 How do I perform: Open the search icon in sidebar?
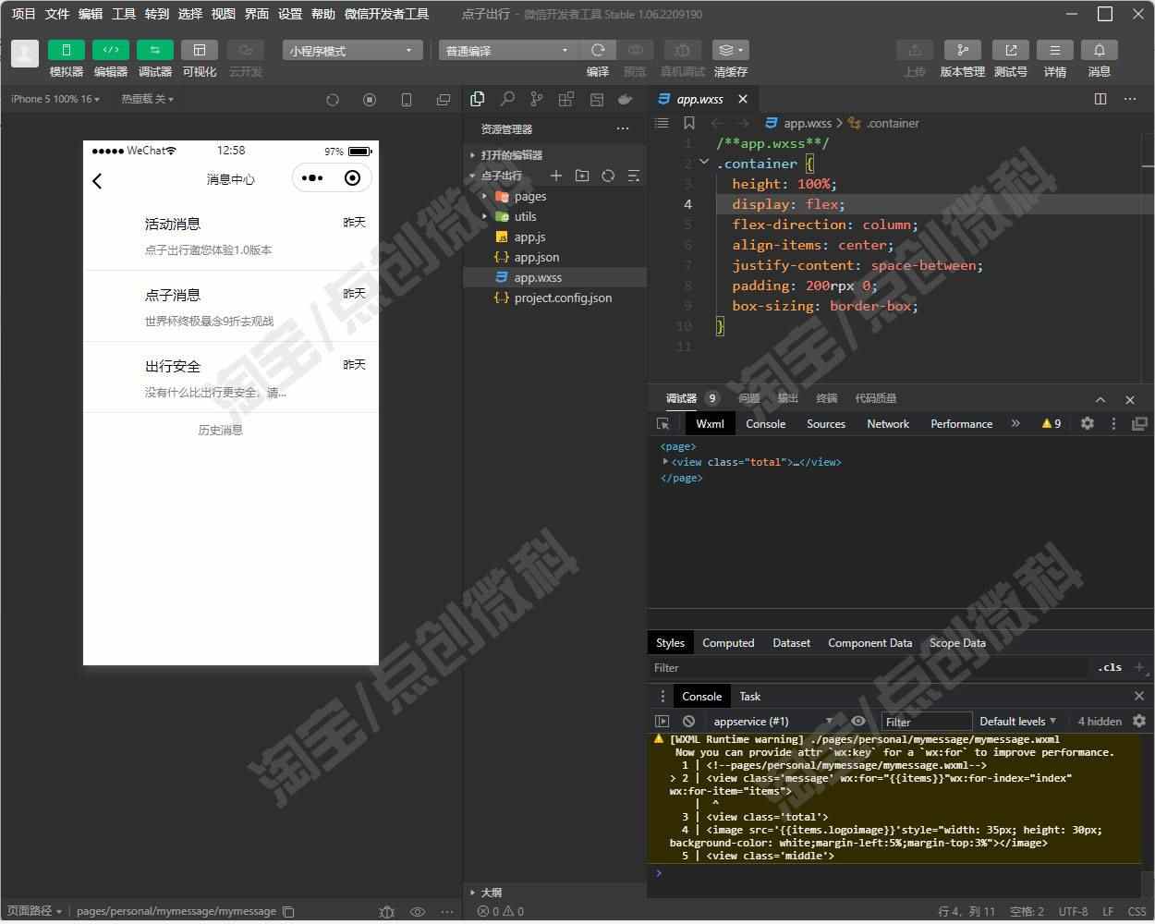507,99
